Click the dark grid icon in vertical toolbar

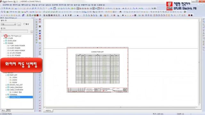[x=40, y=27]
